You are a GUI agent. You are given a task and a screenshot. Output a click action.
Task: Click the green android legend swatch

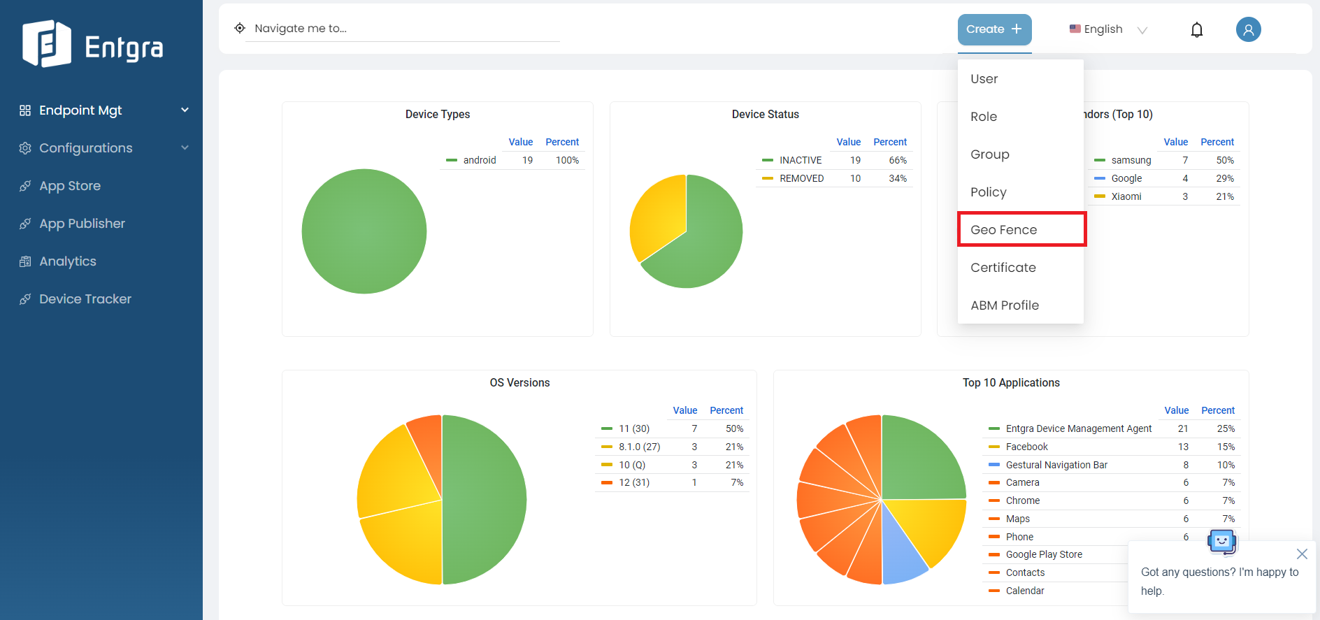[x=452, y=161]
